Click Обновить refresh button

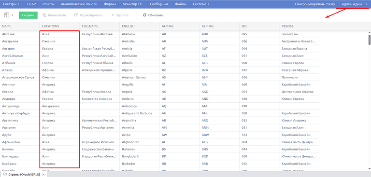(x=153, y=15)
